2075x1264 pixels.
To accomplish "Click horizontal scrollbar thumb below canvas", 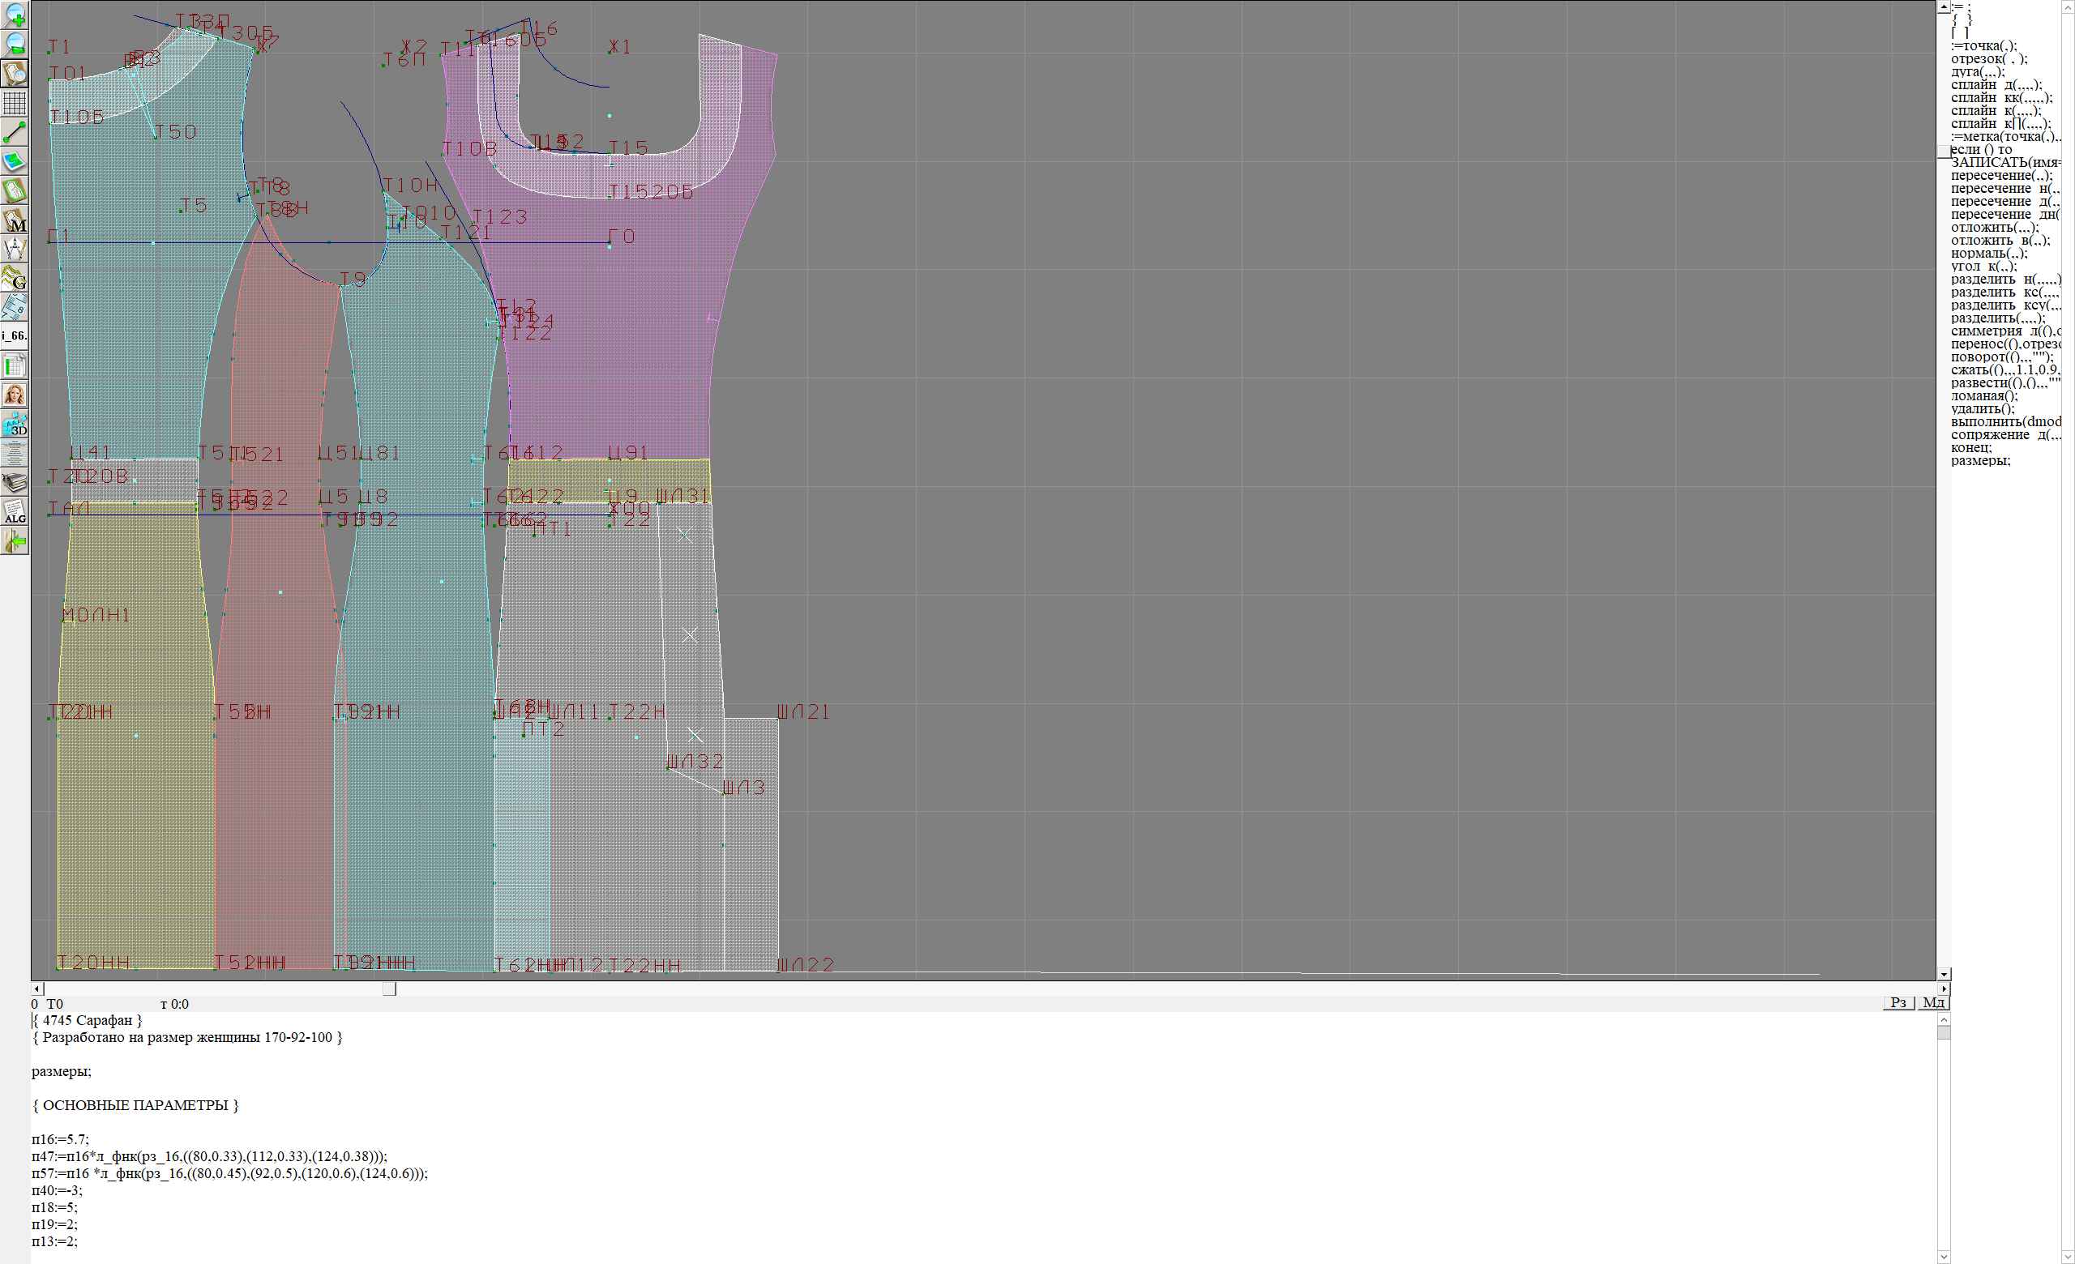I will pyautogui.click(x=389, y=989).
